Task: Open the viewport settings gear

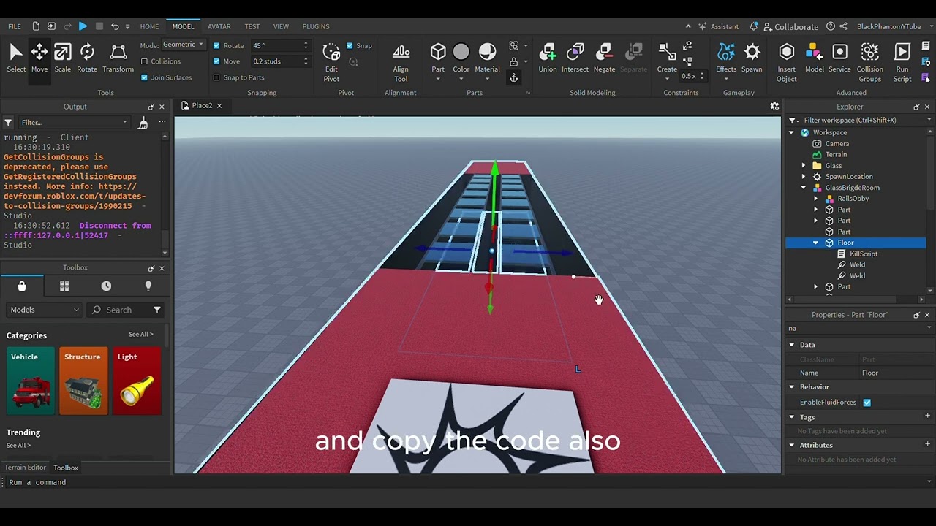Action: click(x=774, y=106)
